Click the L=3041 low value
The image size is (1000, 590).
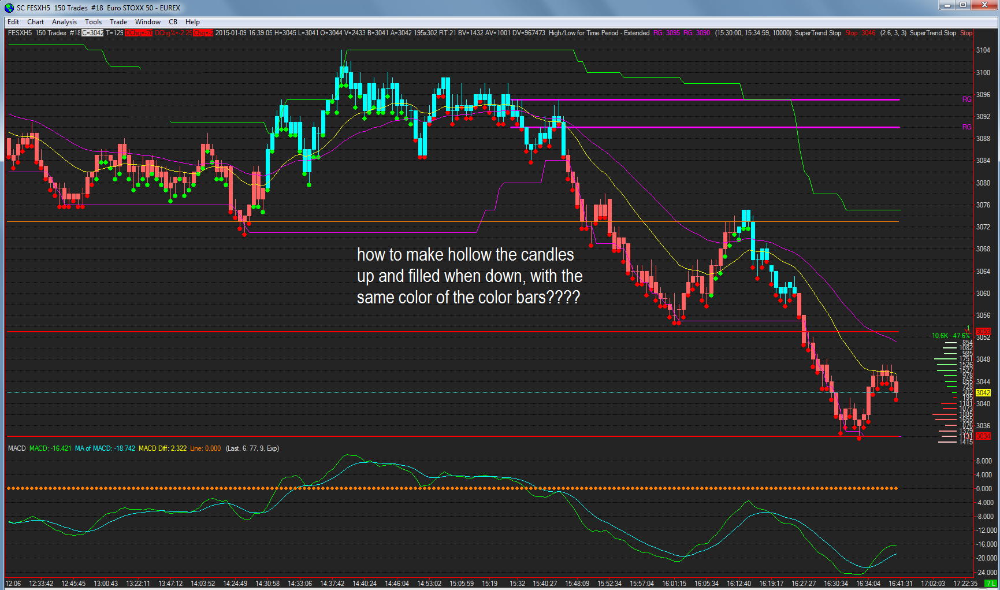308,33
